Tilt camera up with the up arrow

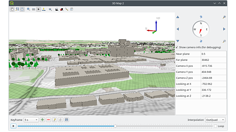click(178, 17)
